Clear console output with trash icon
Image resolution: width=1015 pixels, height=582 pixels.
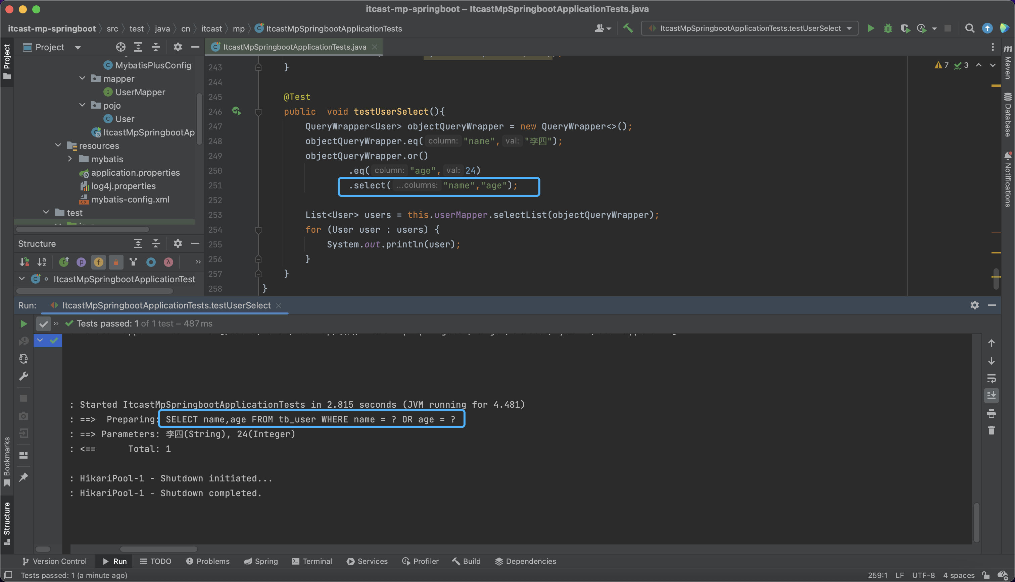click(x=992, y=430)
